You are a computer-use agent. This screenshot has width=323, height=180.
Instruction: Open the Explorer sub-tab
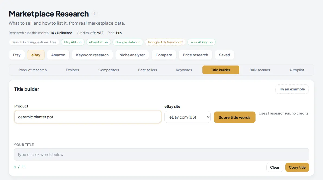coord(73,70)
